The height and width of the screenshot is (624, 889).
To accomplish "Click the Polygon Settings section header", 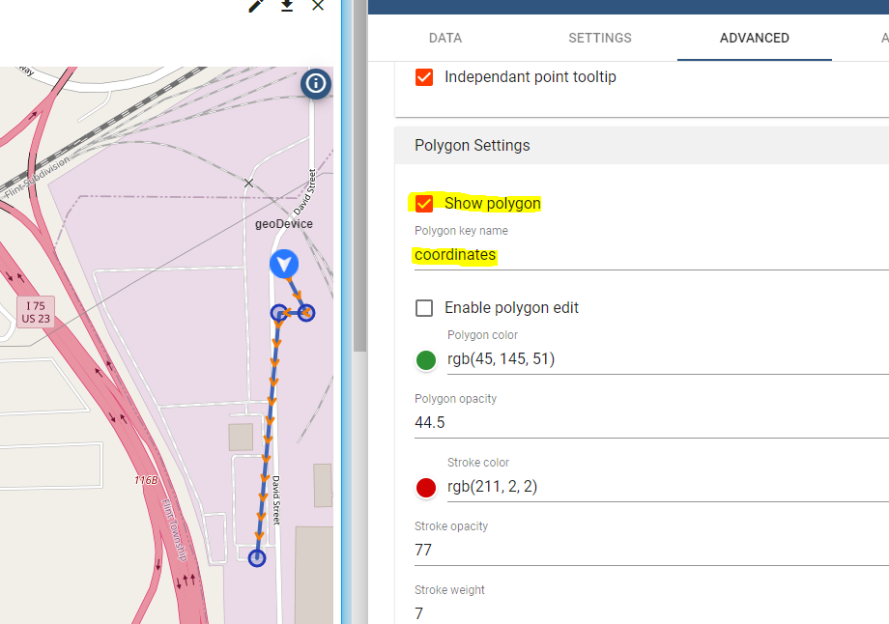I will [x=642, y=146].
